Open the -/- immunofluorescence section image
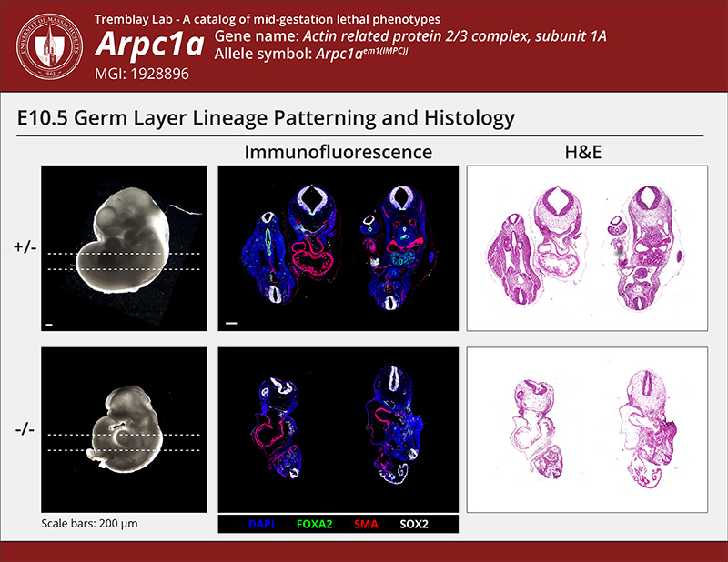The width and height of the screenshot is (728, 562). tap(338, 430)
